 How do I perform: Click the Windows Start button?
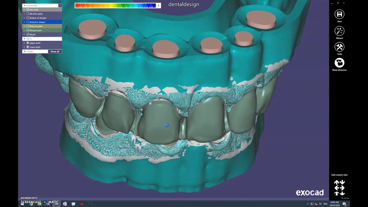tap(22, 204)
